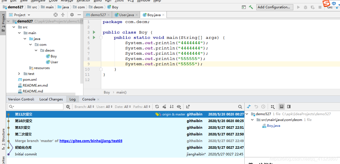This screenshot has width=340, height=164.
Task: Toggle code fold at main method
Action: pyautogui.click(x=101, y=37)
